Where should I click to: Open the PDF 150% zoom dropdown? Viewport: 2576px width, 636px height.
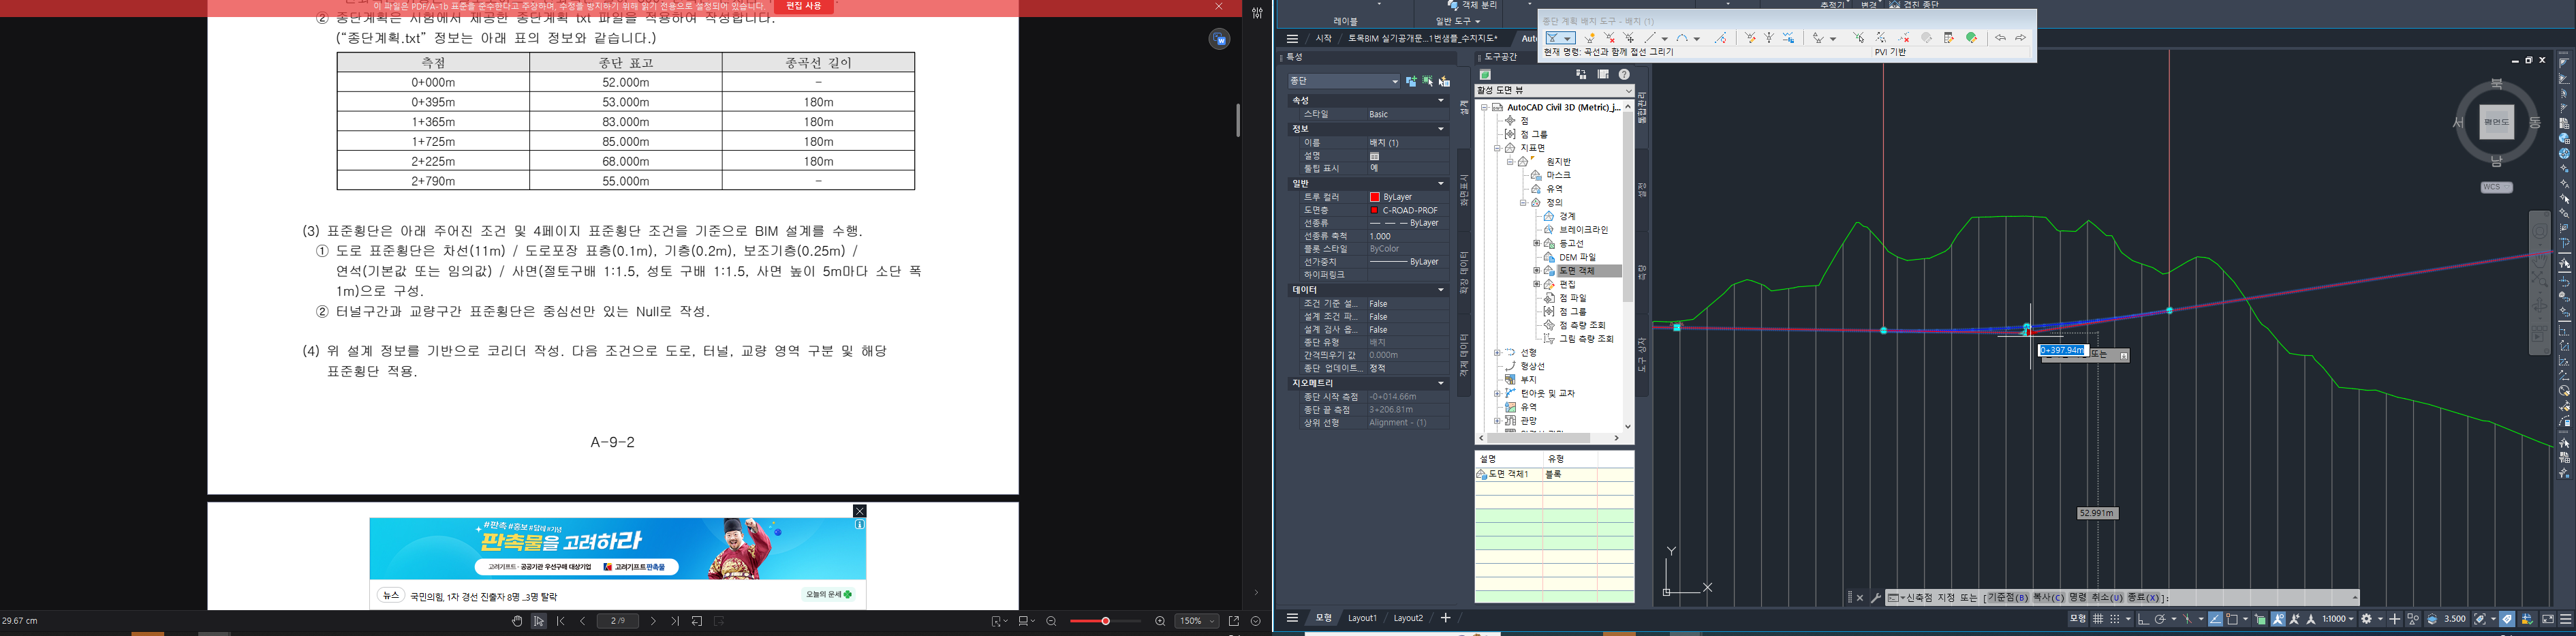click(1197, 621)
